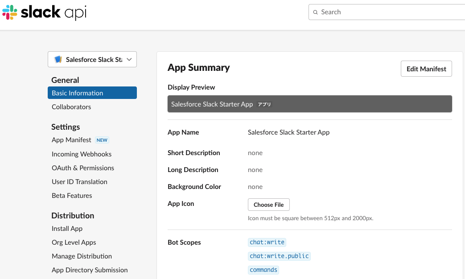This screenshot has height=279, width=465.
Task: Open Install App page
Action: coord(67,229)
